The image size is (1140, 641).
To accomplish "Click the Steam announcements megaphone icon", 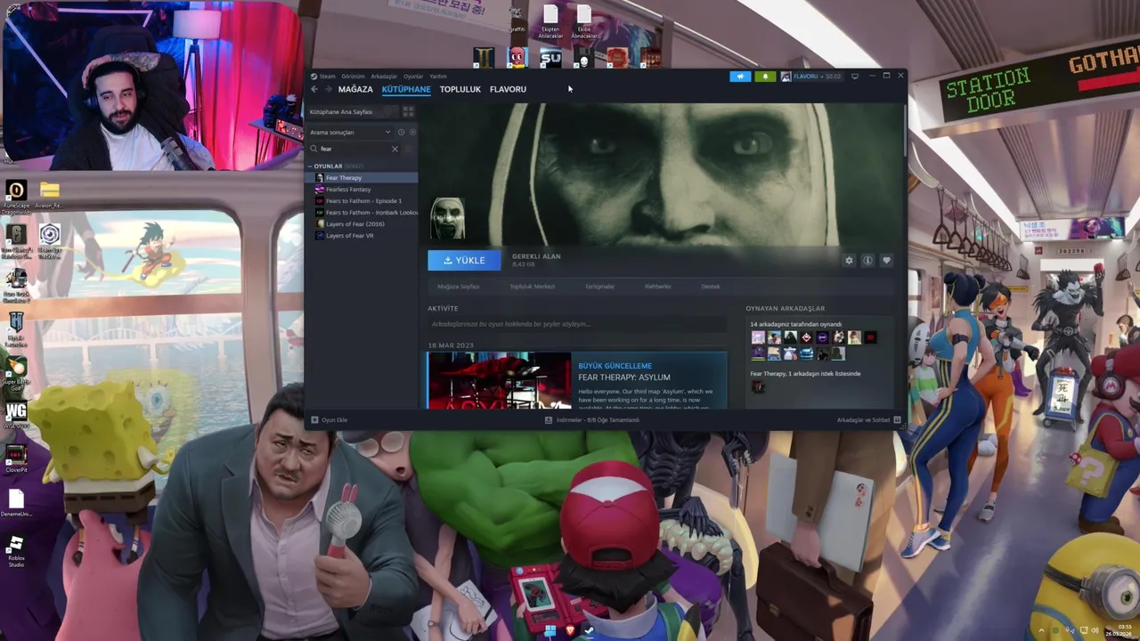I will (x=740, y=77).
